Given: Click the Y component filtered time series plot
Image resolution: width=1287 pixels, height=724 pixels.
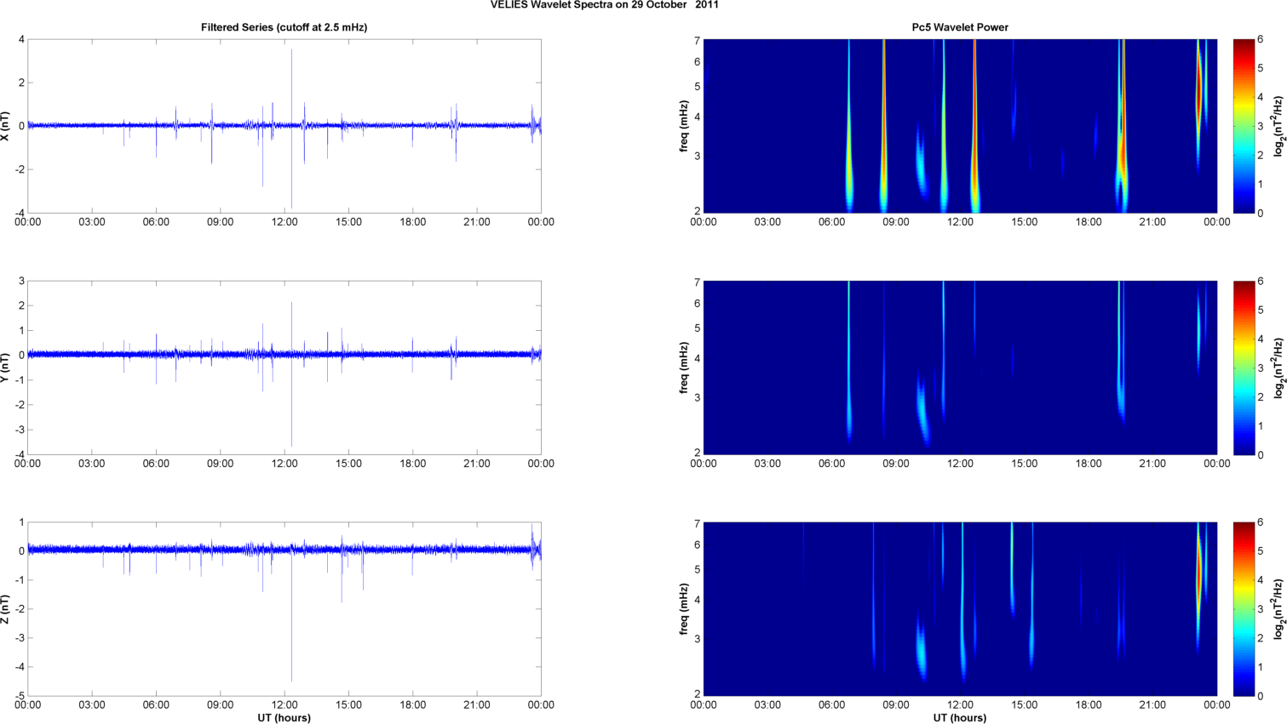Looking at the screenshot, I should [x=284, y=368].
